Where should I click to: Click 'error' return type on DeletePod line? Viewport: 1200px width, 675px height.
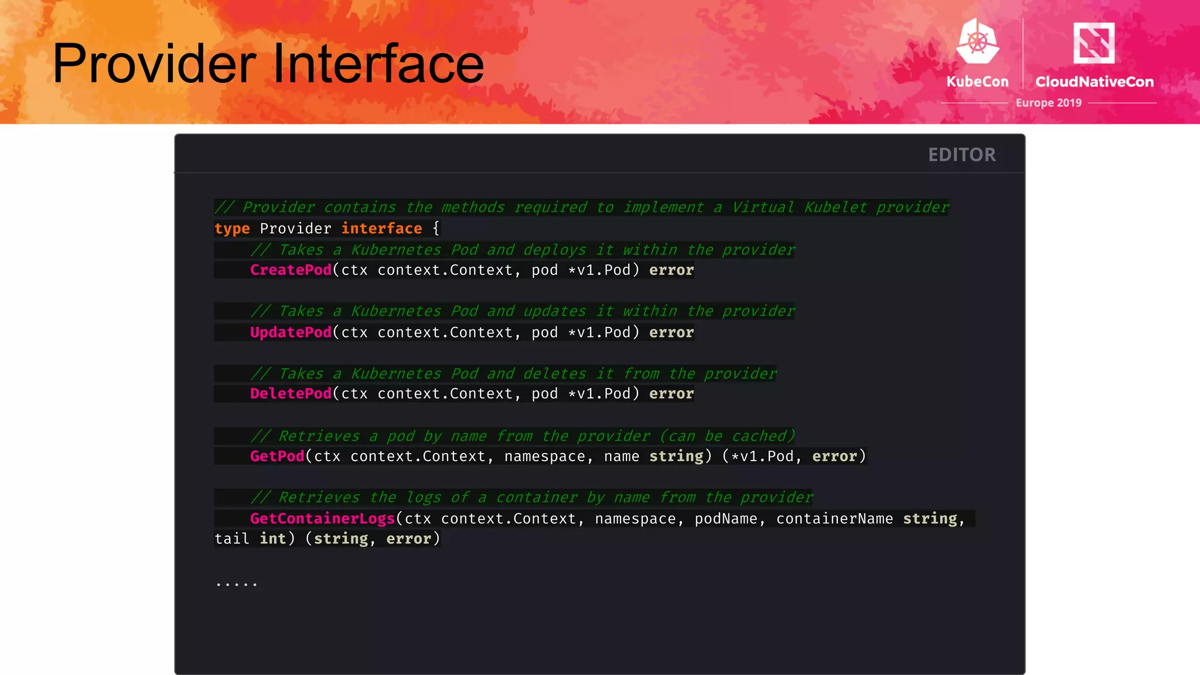[671, 394]
